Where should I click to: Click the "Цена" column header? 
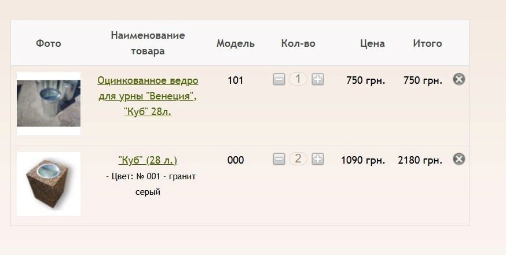(372, 43)
